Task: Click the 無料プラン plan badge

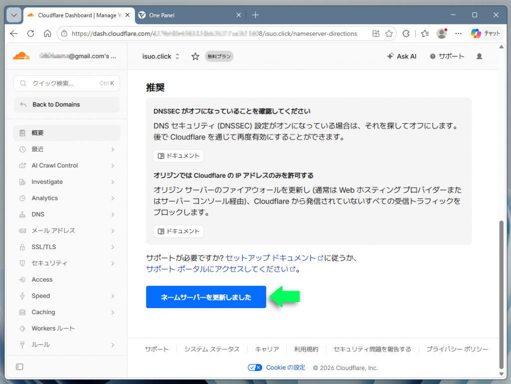Action: click(x=219, y=56)
